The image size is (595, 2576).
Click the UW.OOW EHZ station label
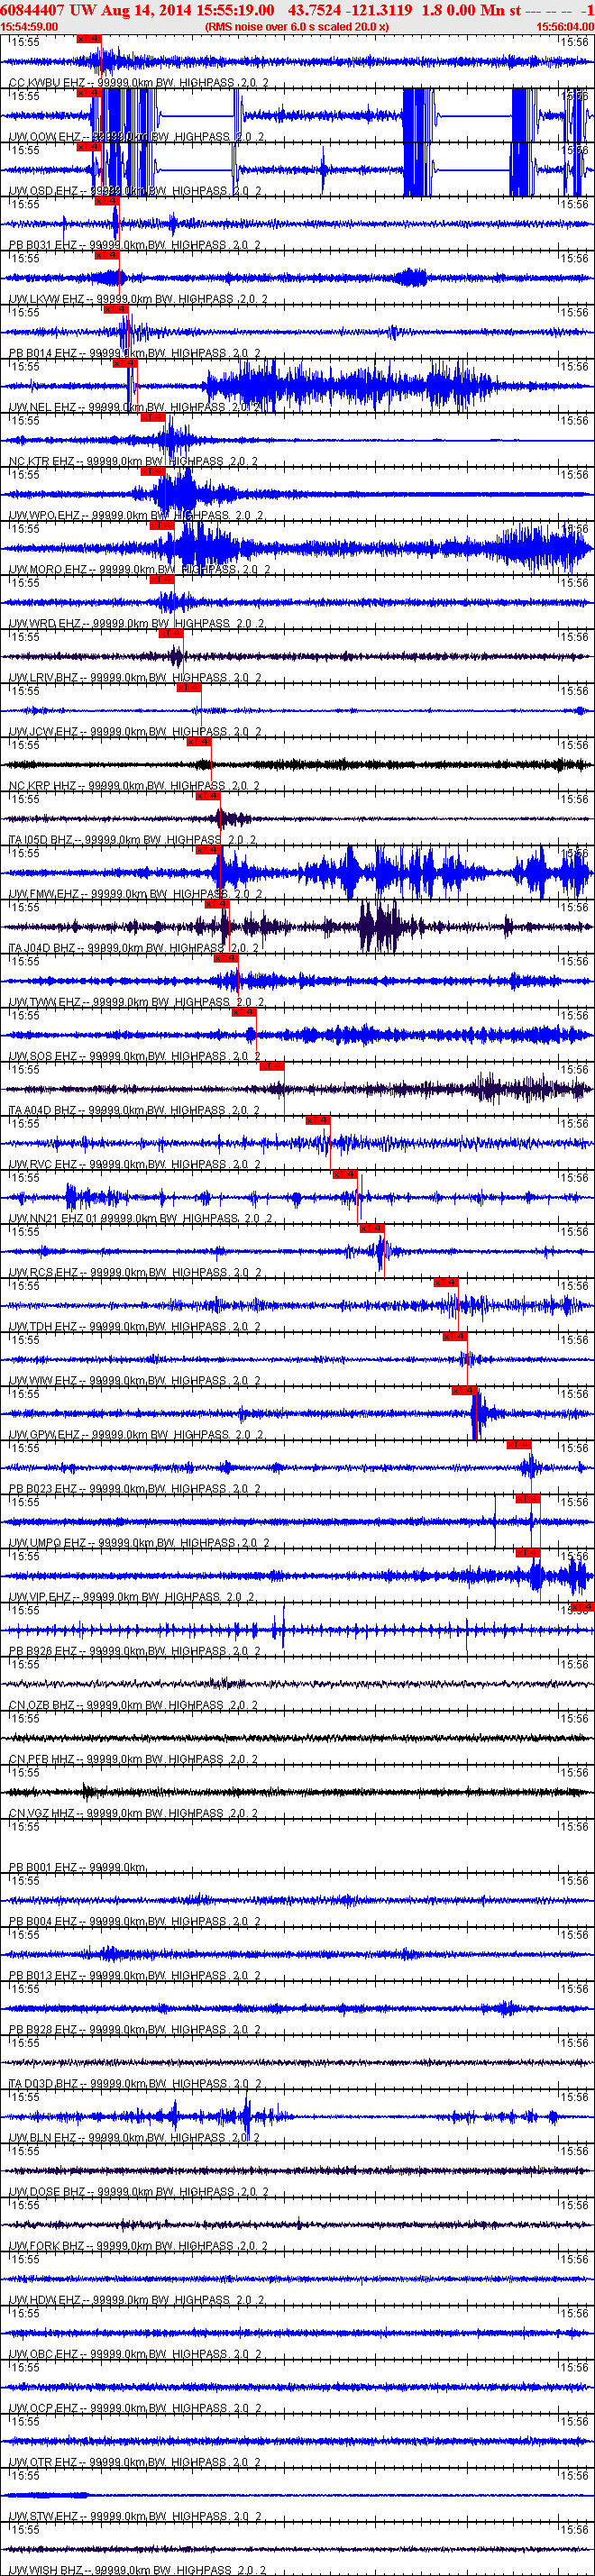(136, 137)
